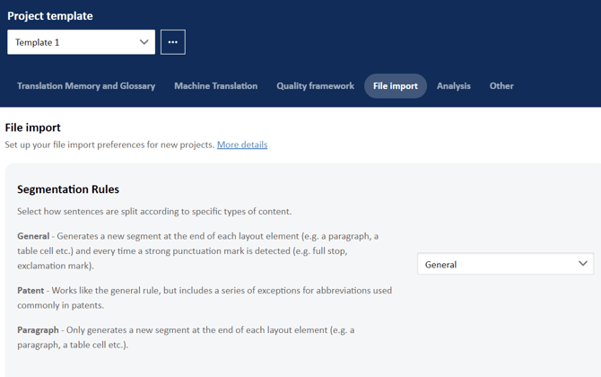Switch to Translation Memory and Glossary tab

pyautogui.click(x=86, y=86)
